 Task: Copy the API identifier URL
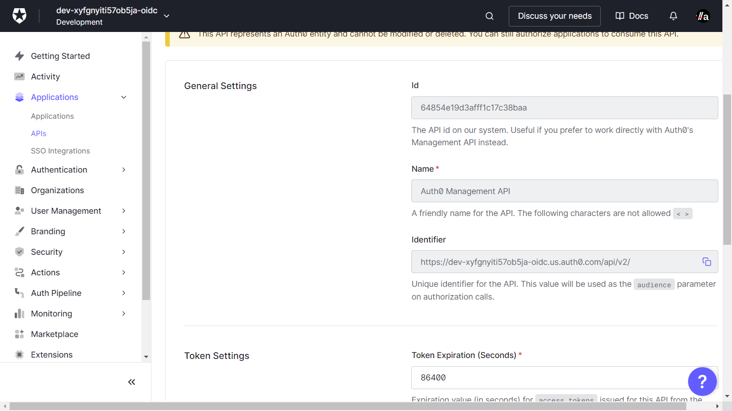707,262
